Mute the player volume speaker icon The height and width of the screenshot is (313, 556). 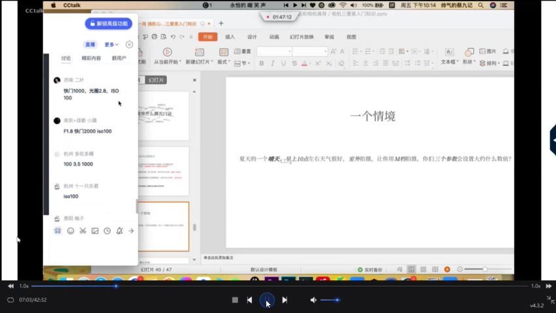[x=313, y=300]
